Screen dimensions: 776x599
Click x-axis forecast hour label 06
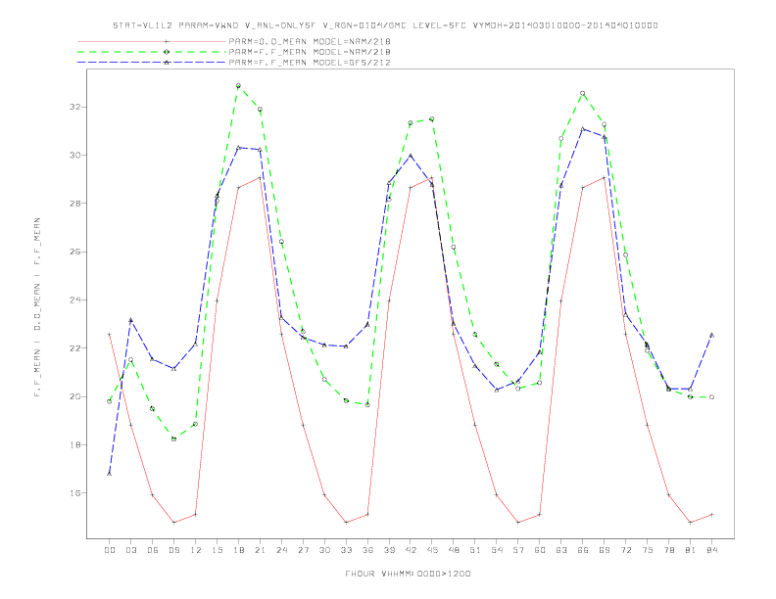click(153, 550)
